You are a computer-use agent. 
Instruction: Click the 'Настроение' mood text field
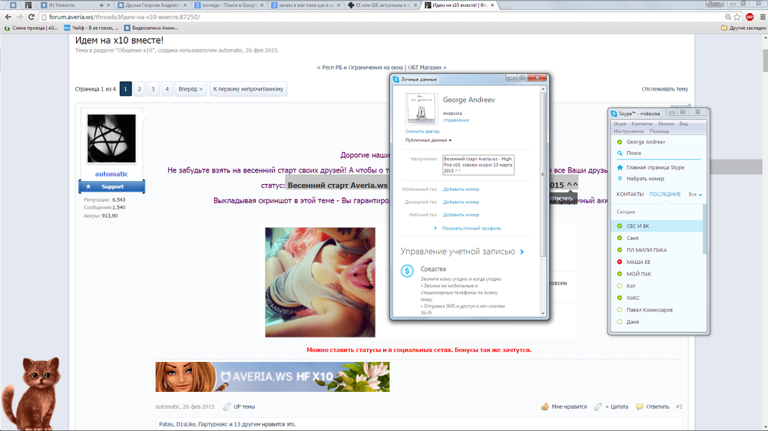coord(478,165)
